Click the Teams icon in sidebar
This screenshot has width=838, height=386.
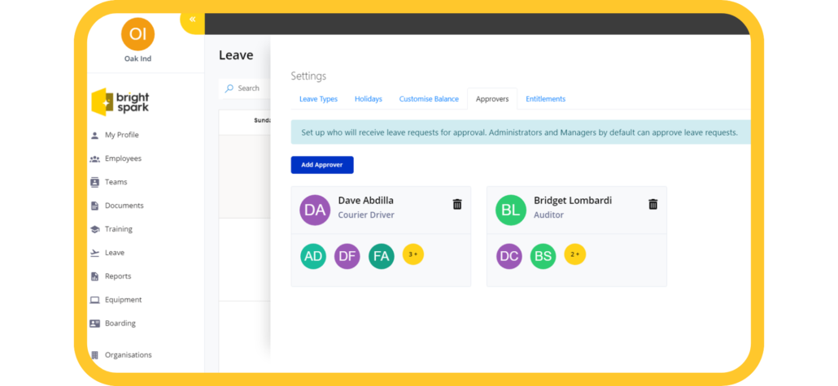(x=94, y=182)
